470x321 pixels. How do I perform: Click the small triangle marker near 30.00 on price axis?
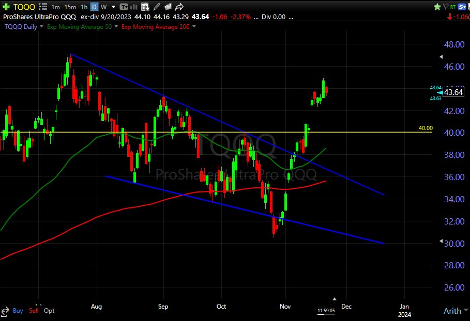pyautogui.click(x=441, y=241)
